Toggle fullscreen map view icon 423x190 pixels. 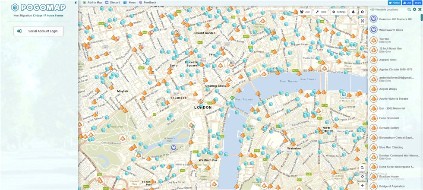click(x=362, y=21)
